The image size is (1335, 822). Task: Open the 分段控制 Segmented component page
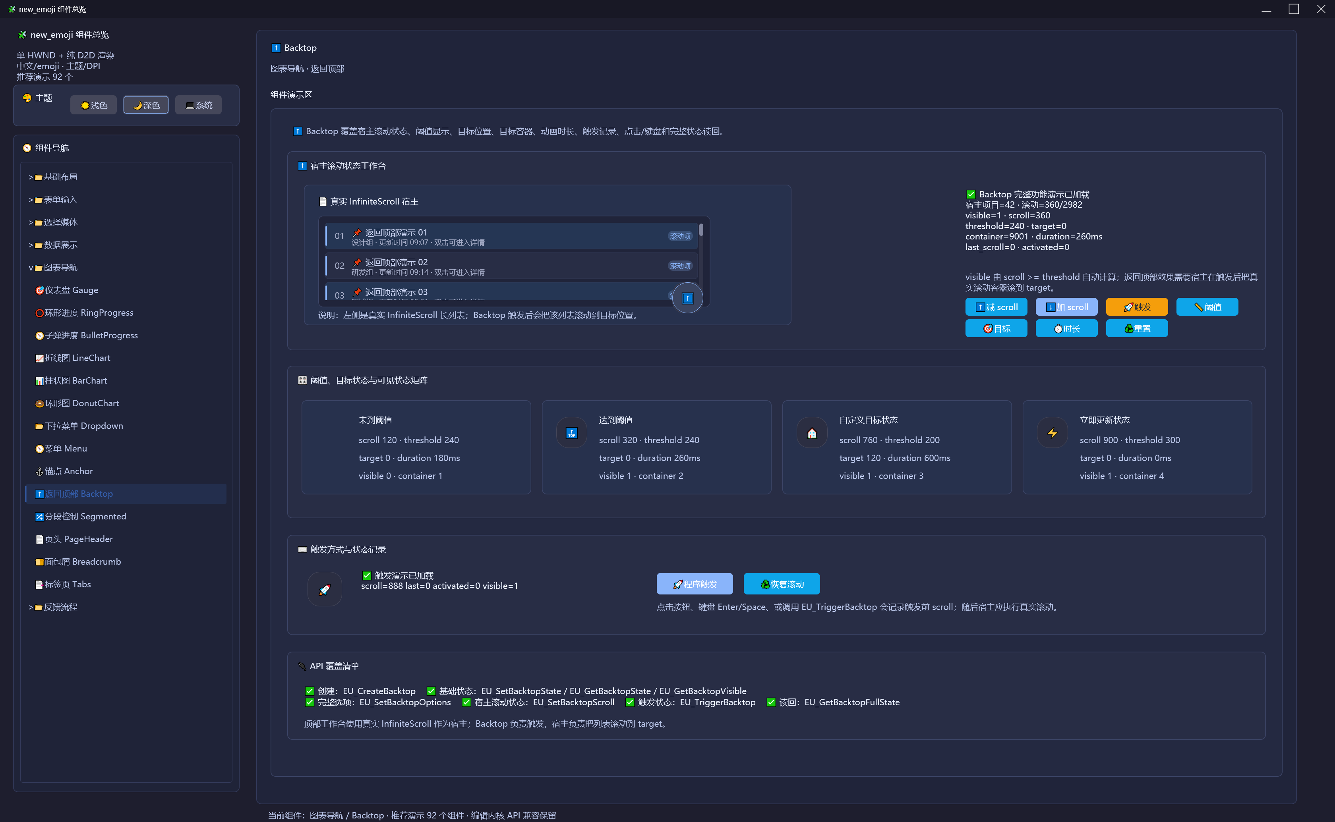pyautogui.click(x=126, y=517)
